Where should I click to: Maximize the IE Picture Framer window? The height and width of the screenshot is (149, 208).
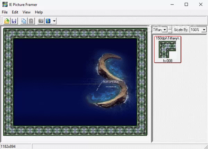(x=186, y=4)
